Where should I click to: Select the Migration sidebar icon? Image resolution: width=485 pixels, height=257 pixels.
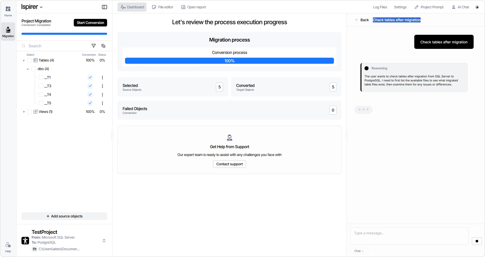click(x=8, y=32)
